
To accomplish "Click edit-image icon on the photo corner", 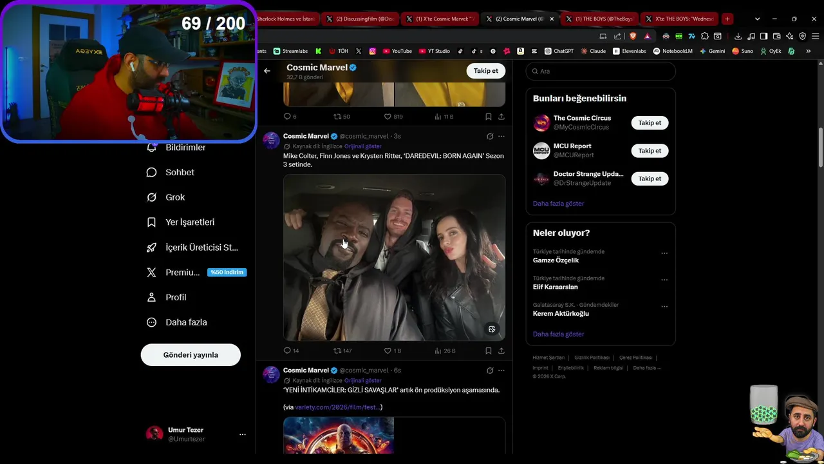I will click(492, 329).
